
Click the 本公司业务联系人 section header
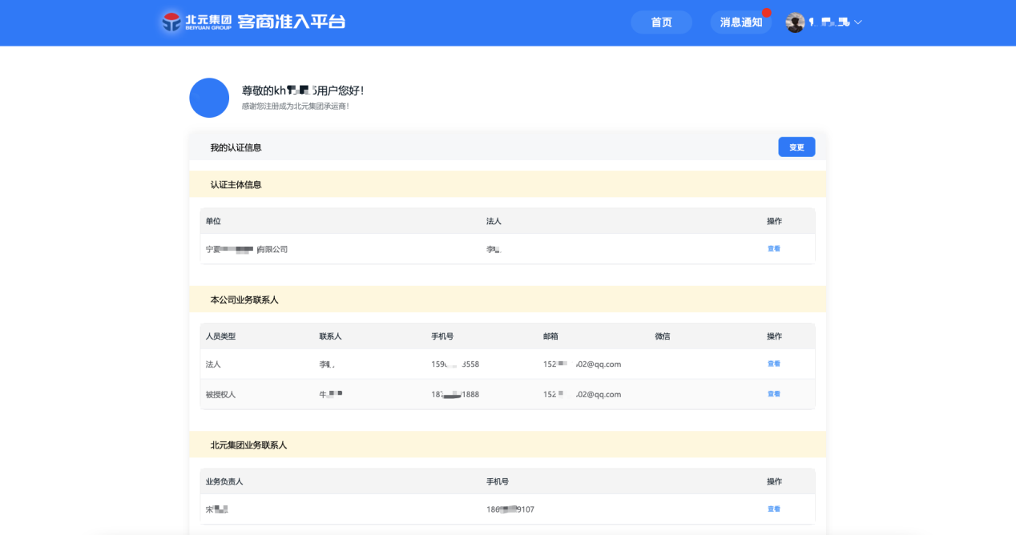(x=244, y=300)
